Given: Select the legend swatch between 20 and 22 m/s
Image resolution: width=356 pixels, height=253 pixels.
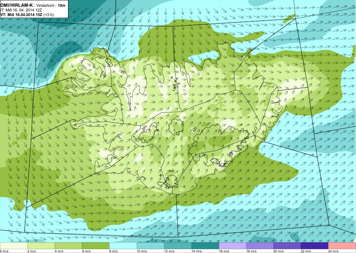Looking at the screenshot, I should (x=287, y=246).
